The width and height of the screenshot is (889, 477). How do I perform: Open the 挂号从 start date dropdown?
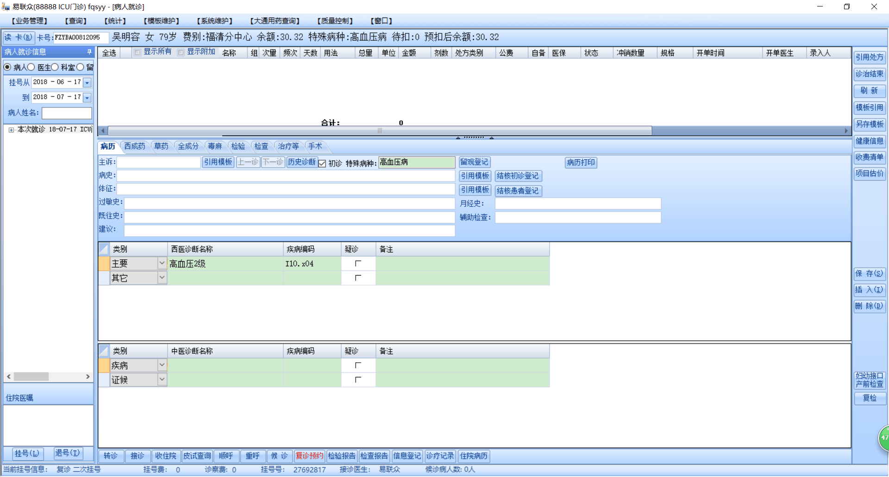tap(87, 82)
